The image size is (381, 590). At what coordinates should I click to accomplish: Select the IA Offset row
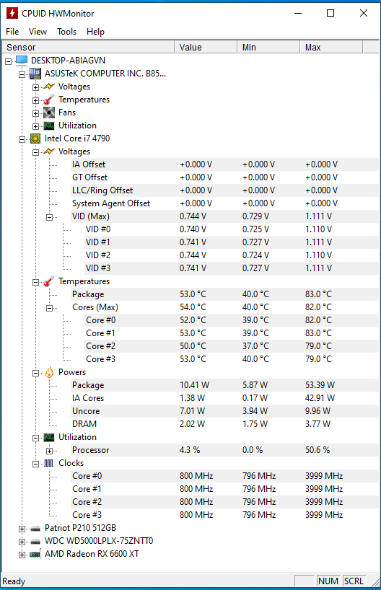click(224, 164)
